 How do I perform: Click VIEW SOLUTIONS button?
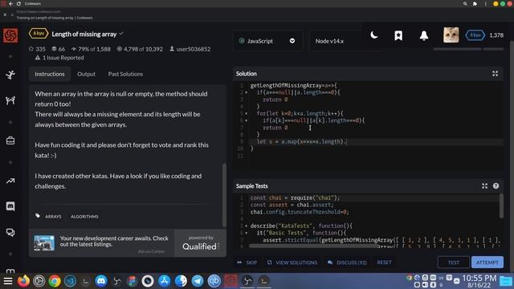[x=292, y=263]
